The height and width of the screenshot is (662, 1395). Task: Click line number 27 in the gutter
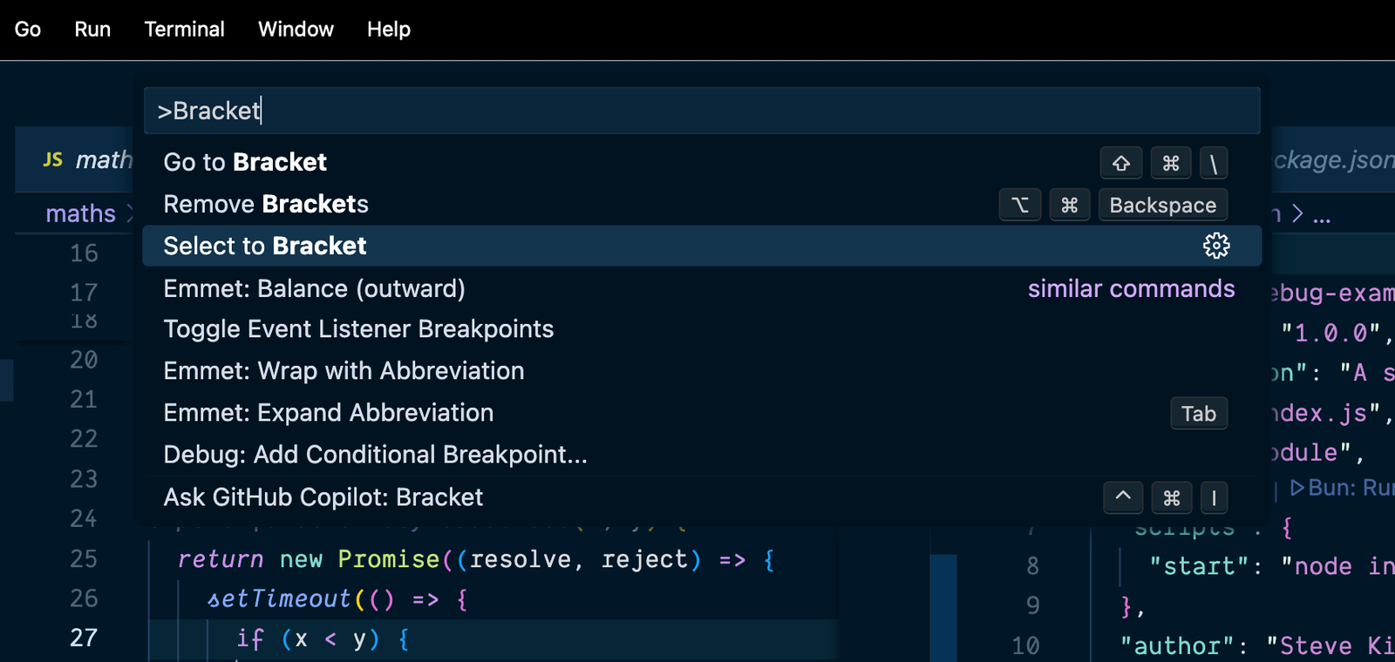[x=84, y=638]
